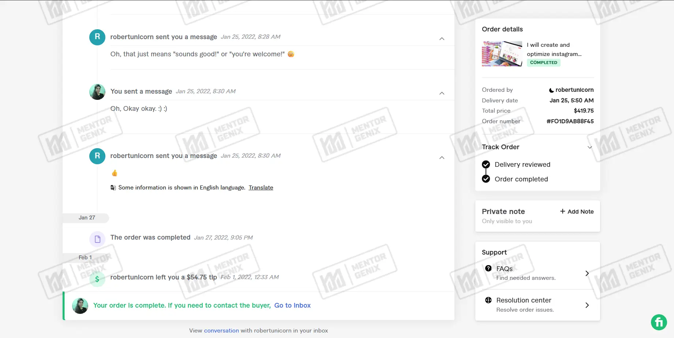Click the FAQs question mark icon

click(x=488, y=268)
